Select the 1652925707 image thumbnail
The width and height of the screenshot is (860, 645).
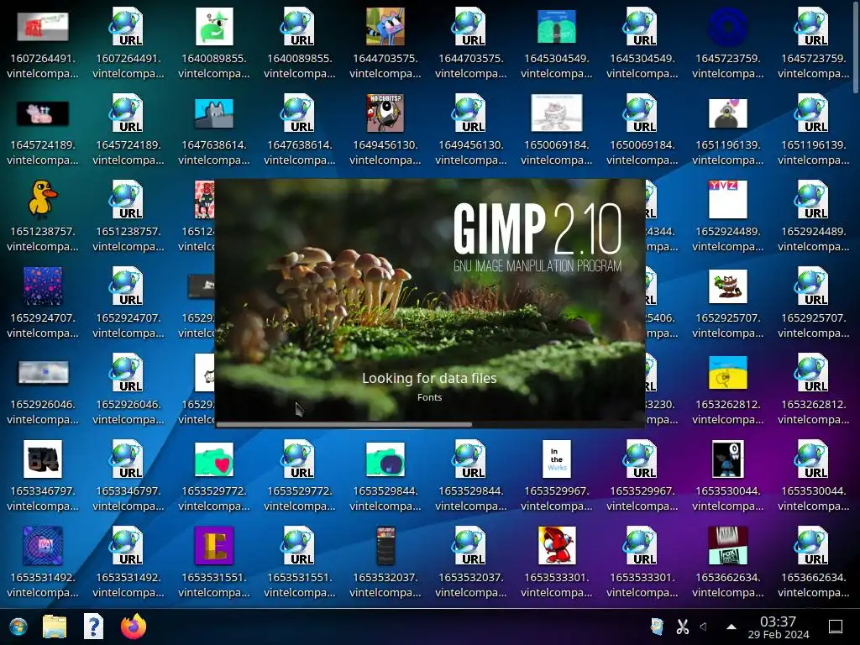(x=728, y=286)
